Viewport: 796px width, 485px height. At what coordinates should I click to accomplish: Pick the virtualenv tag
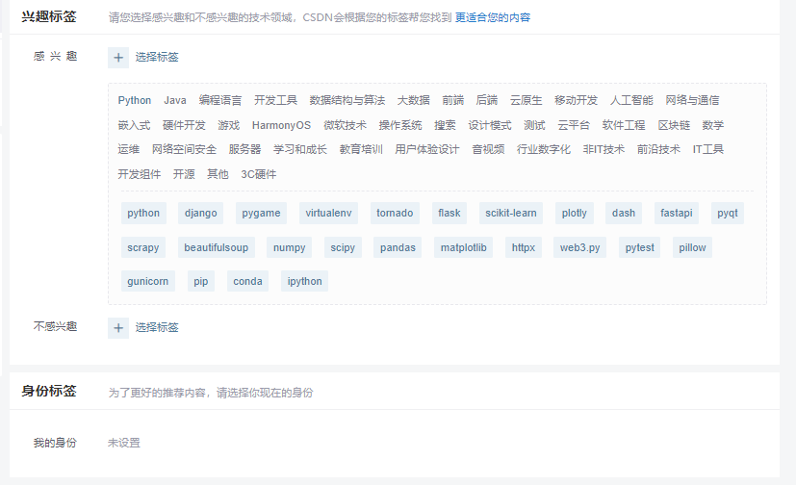click(328, 213)
